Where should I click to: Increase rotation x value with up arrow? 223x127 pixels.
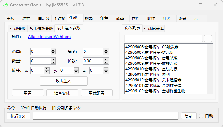click(x=47, y=69)
